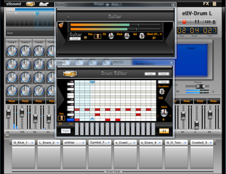Turn the Pitch knob in Drum Editor

tap(164, 113)
